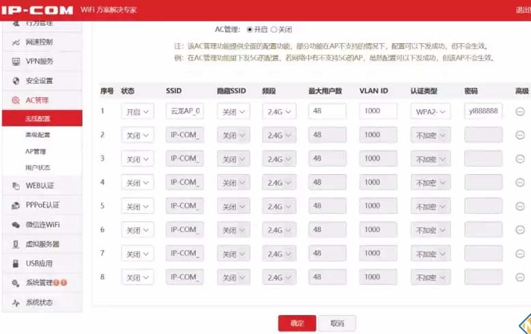Click VLAN ID field in row 1
531x334 pixels.
pyautogui.click(x=378, y=111)
